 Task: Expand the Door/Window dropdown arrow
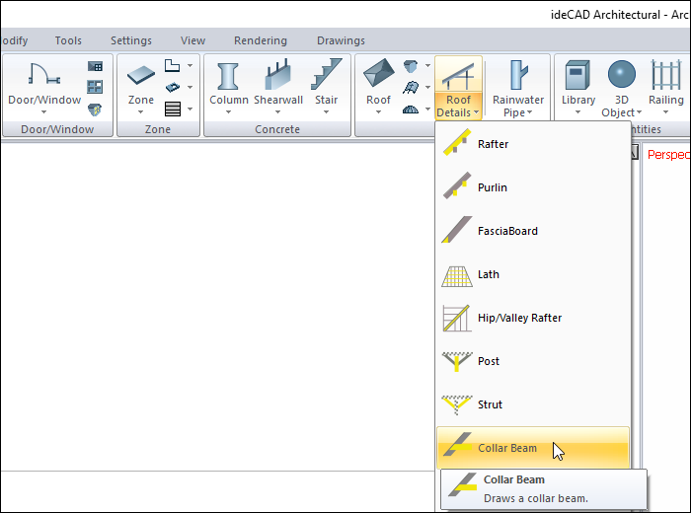point(44,112)
